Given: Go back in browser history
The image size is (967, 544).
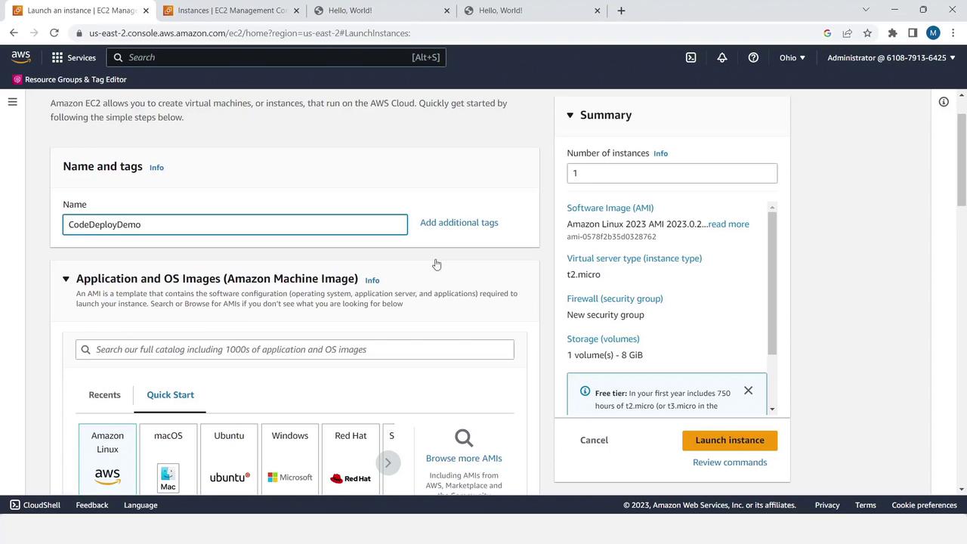Looking at the screenshot, I should coord(14,33).
